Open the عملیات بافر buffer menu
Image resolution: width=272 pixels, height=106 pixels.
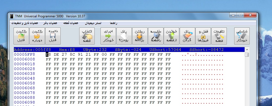coord(50,23)
